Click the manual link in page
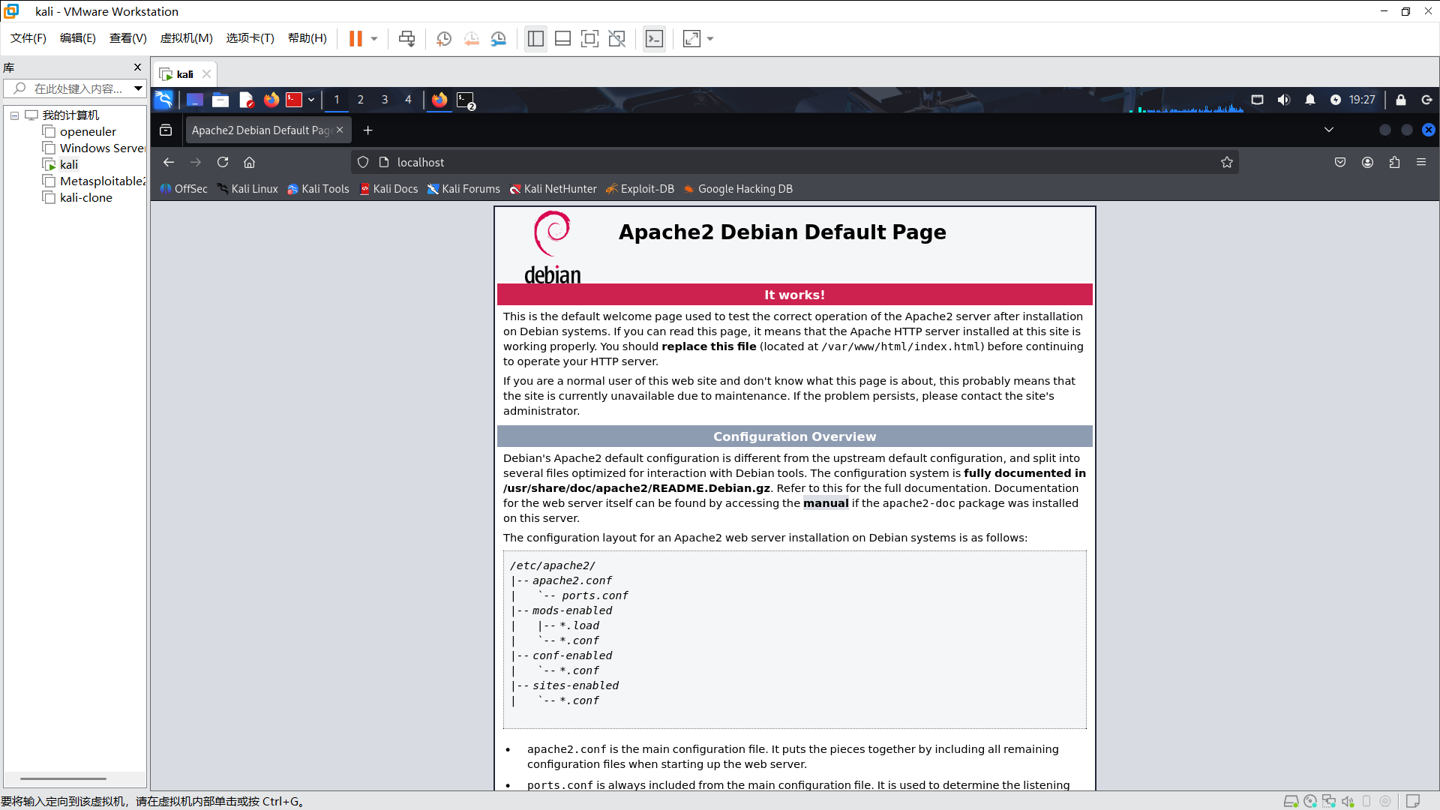Image resolution: width=1440 pixels, height=810 pixels. [825, 503]
